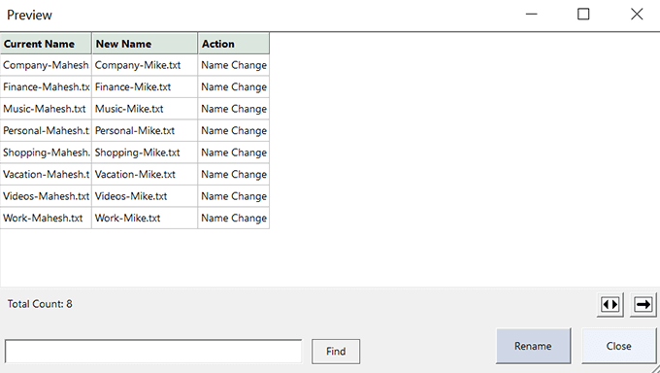This screenshot has height=373, width=660.
Task: Click the Close button
Action: [618, 346]
